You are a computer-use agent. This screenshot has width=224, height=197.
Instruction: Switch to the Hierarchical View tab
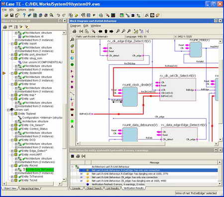(30, 189)
